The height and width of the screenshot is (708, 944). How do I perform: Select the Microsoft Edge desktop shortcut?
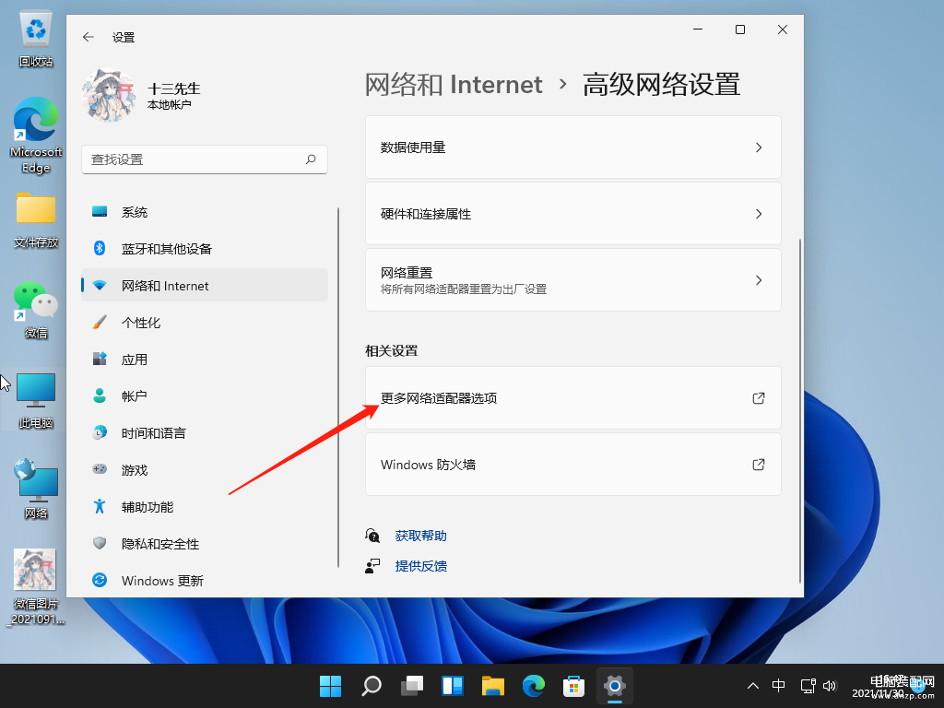point(36,136)
